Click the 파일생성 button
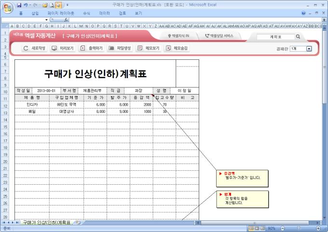The height and width of the screenshot is (232, 328). pos(120,48)
